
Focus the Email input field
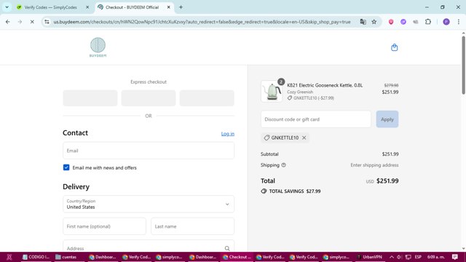pyautogui.click(x=149, y=151)
